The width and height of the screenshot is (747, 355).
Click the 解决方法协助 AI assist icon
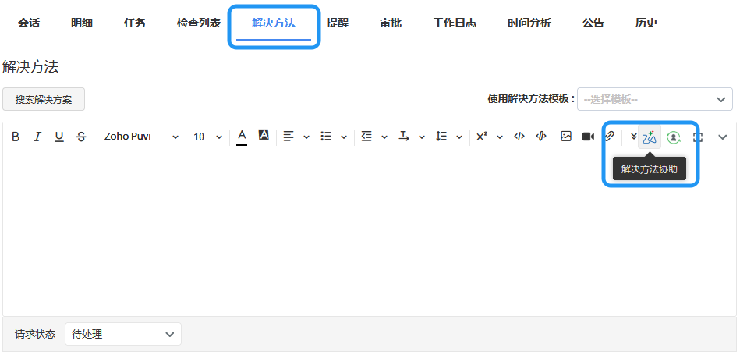[x=650, y=137]
